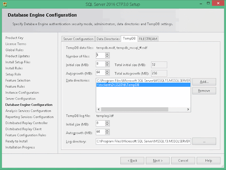This screenshot has height=170, width=226.
Task: Click the log file Initial size field
Action: click(100, 124)
